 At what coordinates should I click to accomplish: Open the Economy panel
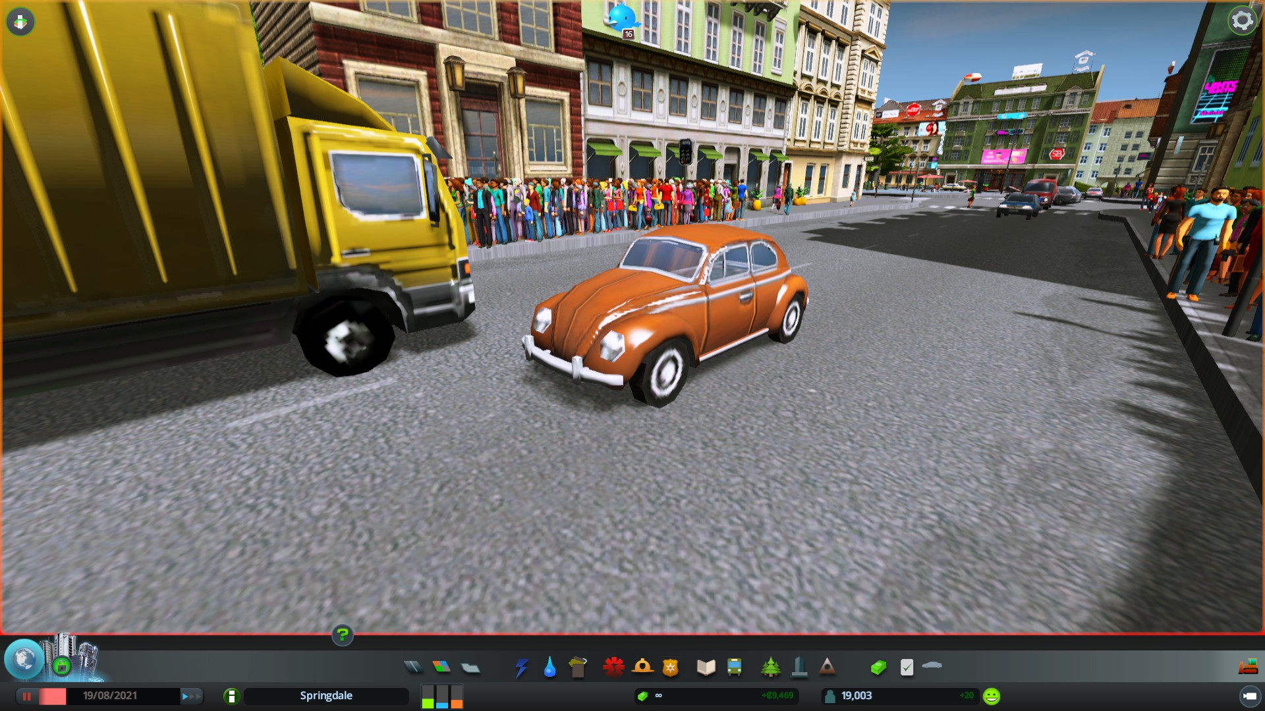point(878,668)
